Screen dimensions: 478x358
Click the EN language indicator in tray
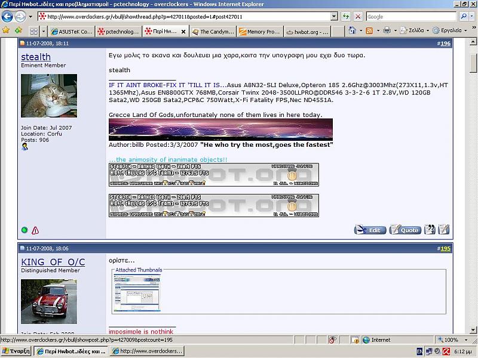click(419, 351)
